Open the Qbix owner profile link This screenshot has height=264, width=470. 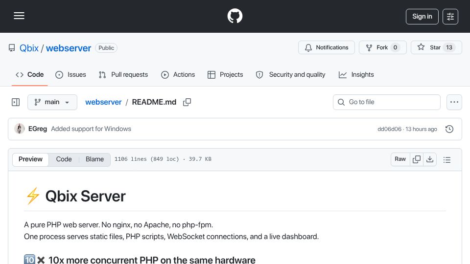tap(29, 48)
